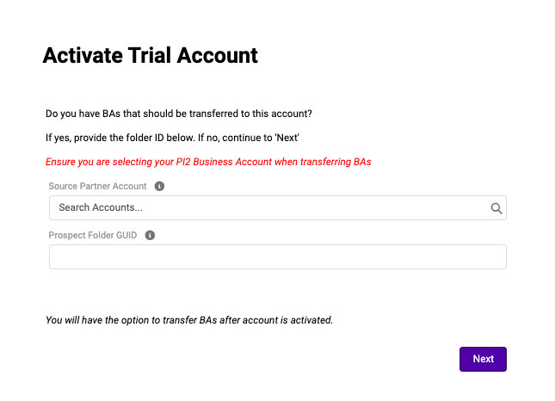Continue to the next step with Next
Image resolution: width=555 pixels, height=401 pixels.
[x=483, y=359]
